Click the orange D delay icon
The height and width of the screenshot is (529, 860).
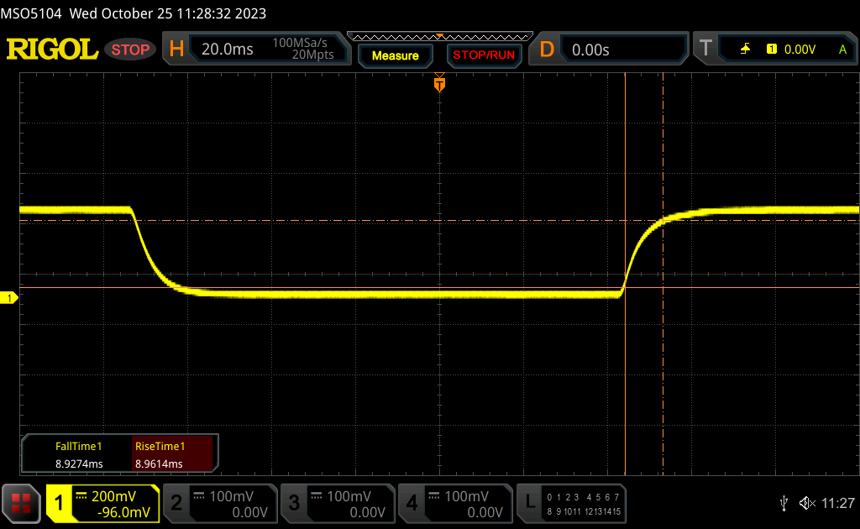547,50
